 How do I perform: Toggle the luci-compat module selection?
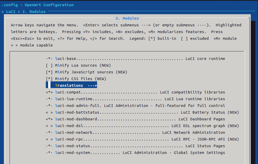coord(49,92)
